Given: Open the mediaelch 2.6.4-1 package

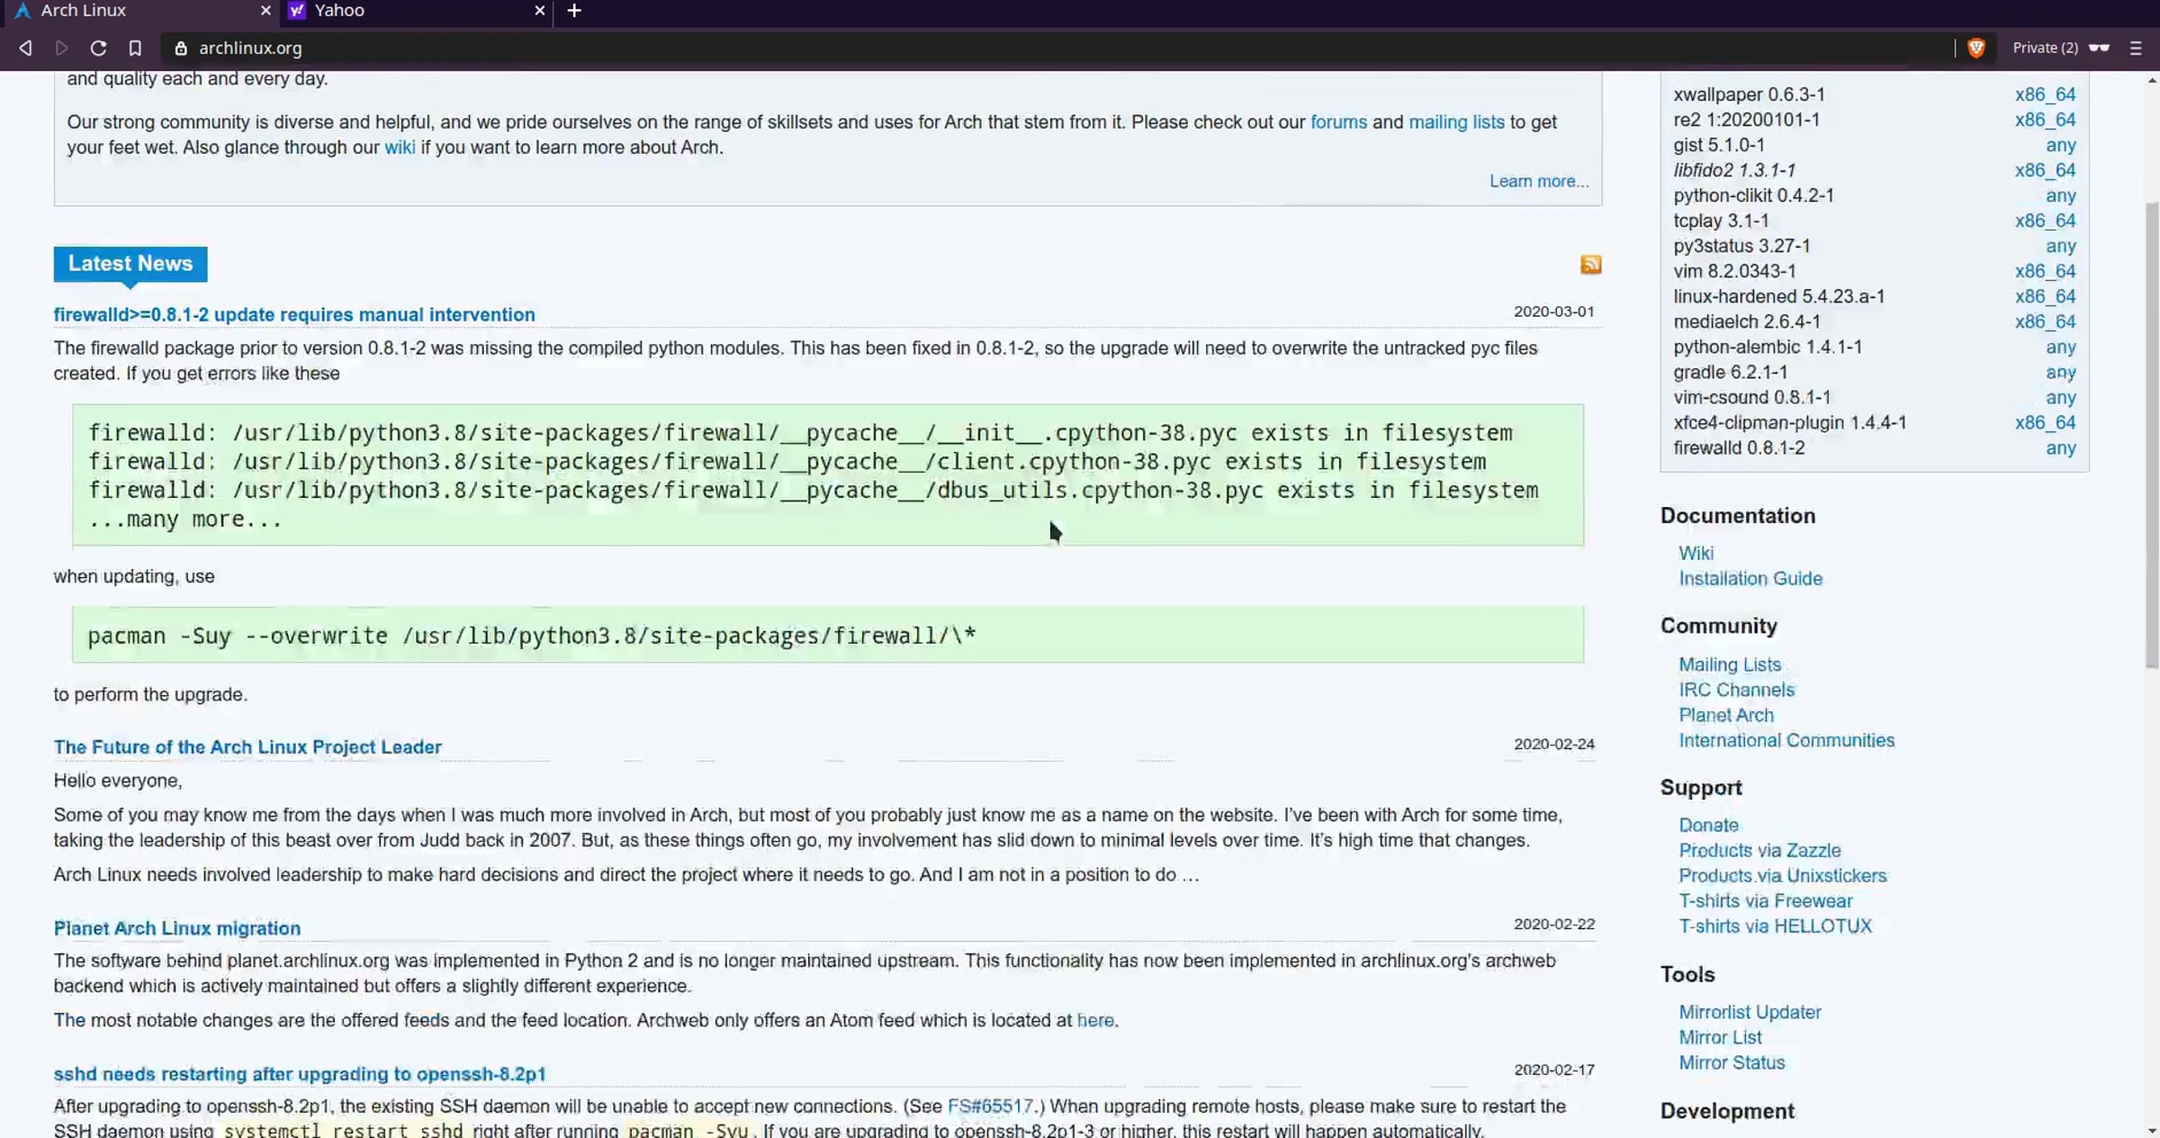Looking at the screenshot, I should [1747, 321].
